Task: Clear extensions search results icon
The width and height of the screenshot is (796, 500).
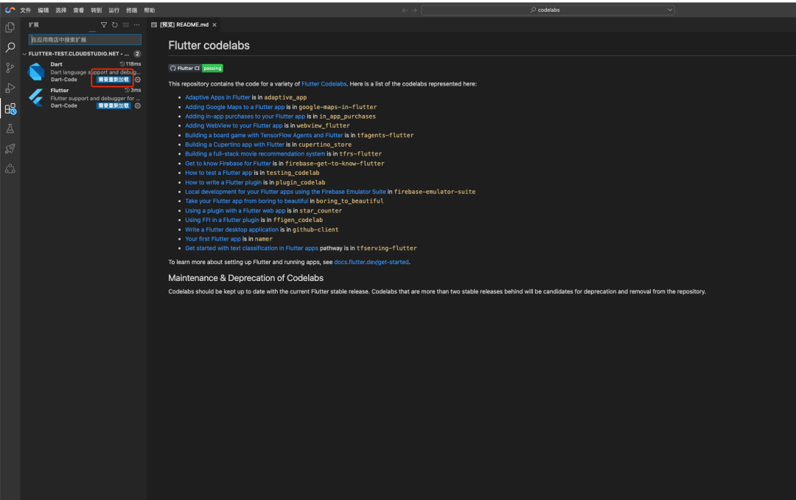Action: pyautogui.click(x=126, y=25)
